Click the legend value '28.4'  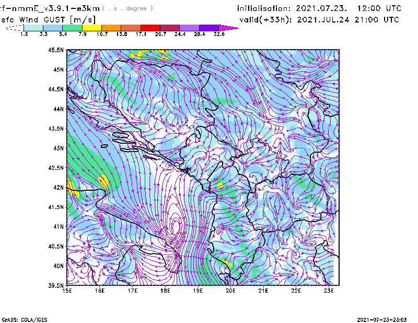pos(200,34)
